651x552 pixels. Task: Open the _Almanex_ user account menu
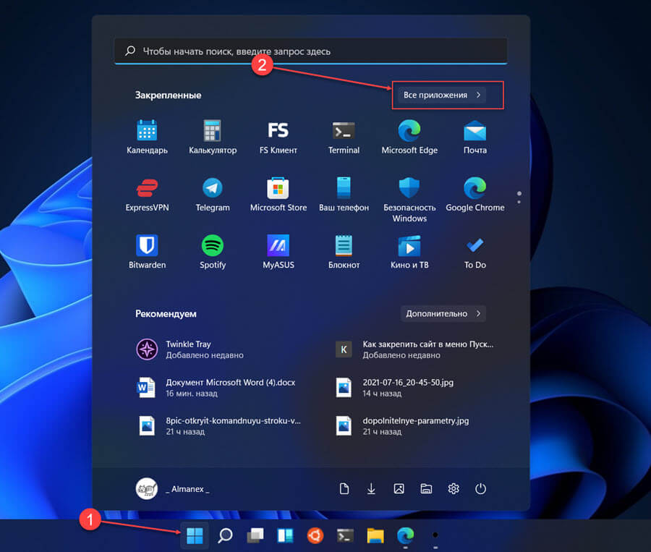pyautogui.click(x=173, y=489)
